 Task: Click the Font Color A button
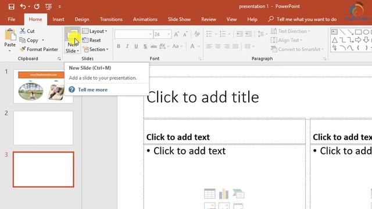(192, 46)
